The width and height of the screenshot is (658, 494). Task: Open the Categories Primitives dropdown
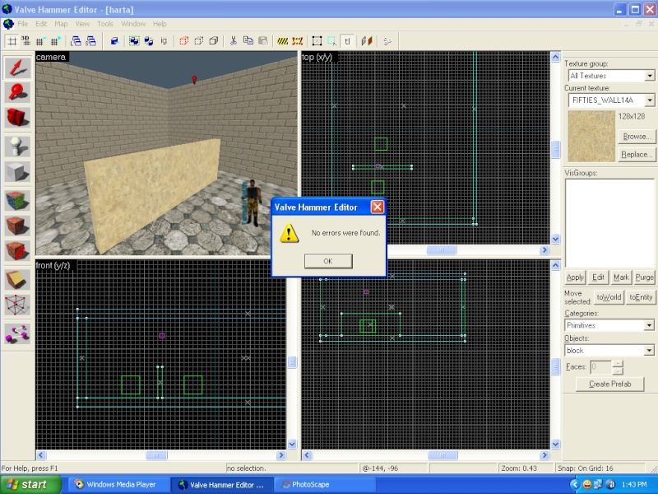tap(649, 325)
